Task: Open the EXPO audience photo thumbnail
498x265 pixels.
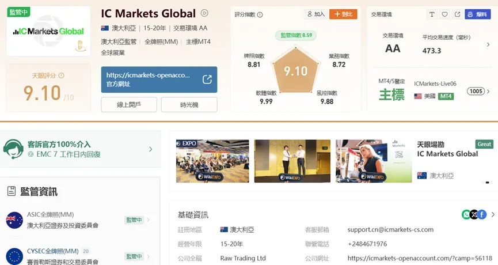Action: point(212,161)
